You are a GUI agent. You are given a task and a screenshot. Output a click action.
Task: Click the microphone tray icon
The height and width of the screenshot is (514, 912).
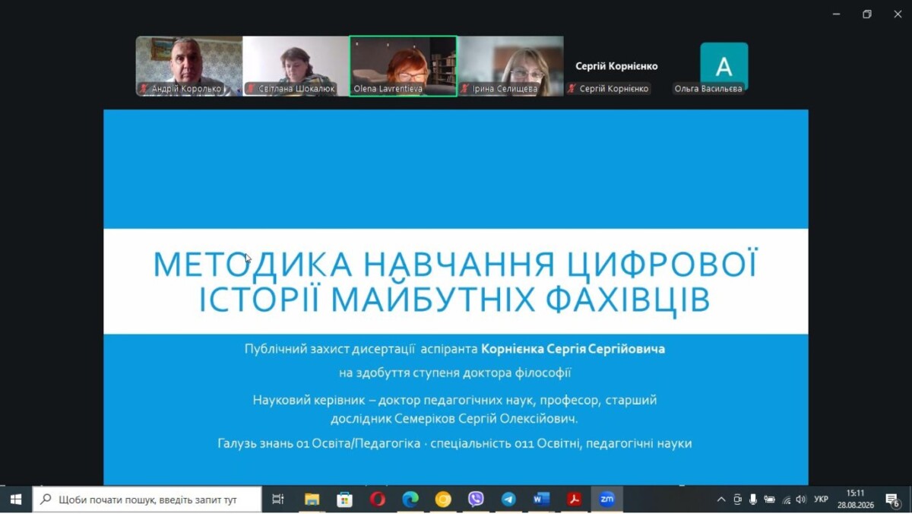[x=753, y=500]
